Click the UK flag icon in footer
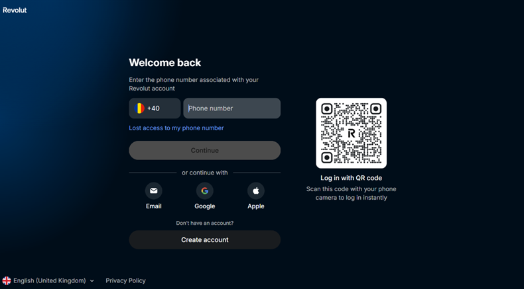 7,280
